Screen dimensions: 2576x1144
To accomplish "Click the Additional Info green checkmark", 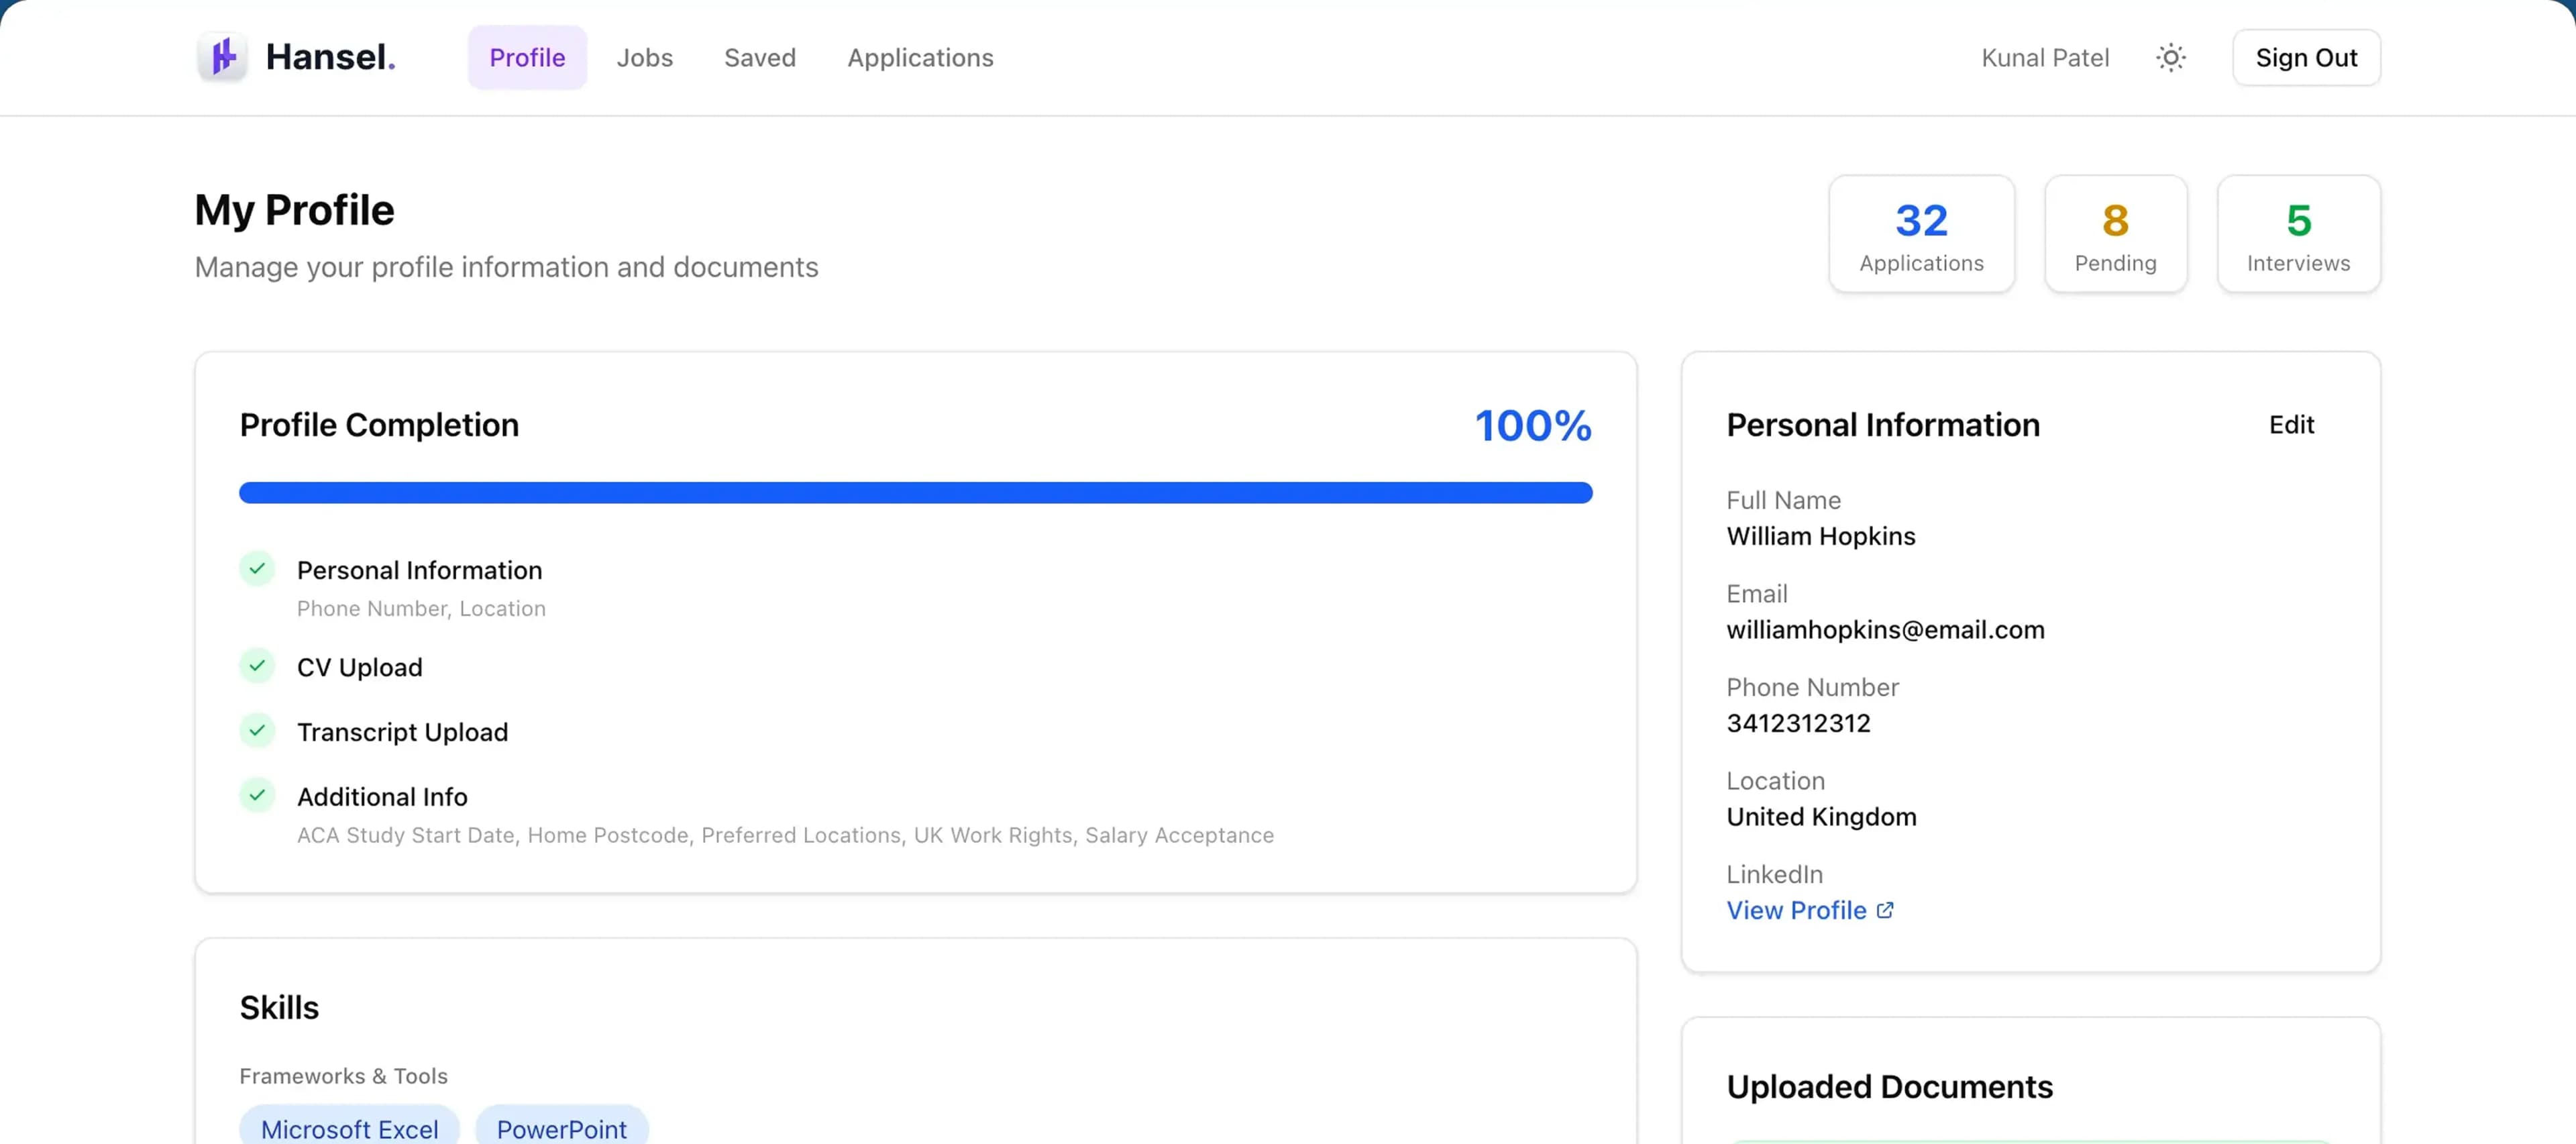I will click(x=257, y=795).
